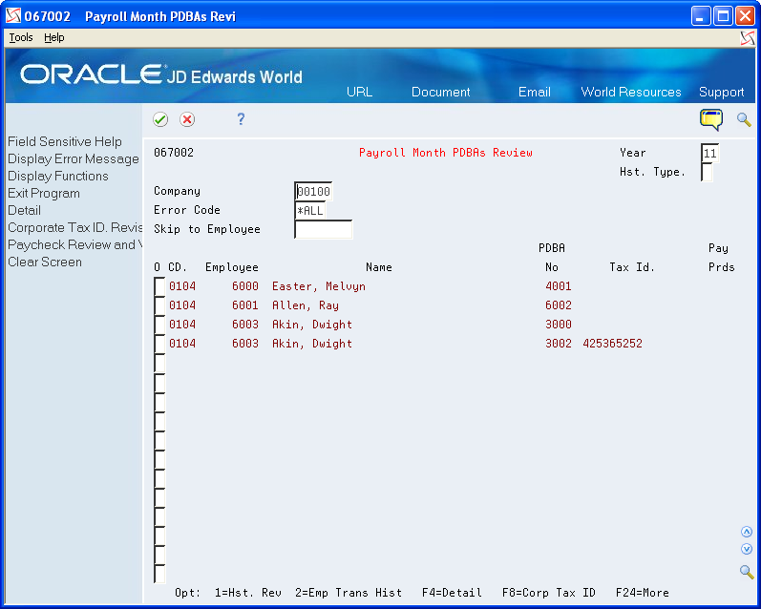This screenshot has width=761, height=609.
Task: Click the 067002 program ID text
Action: pyautogui.click(x=174, y=153)
